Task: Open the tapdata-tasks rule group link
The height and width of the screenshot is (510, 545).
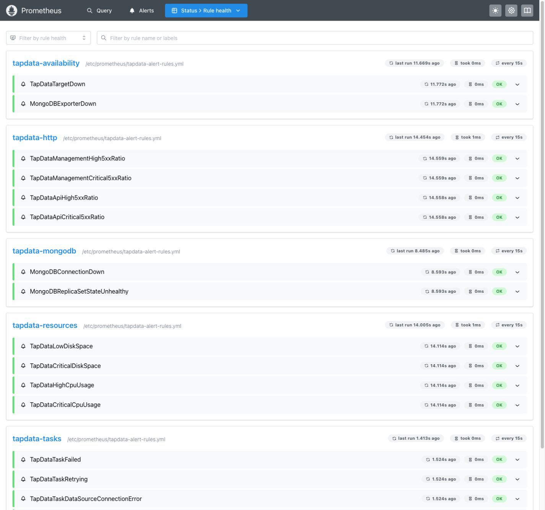Action: coord(37,439)
